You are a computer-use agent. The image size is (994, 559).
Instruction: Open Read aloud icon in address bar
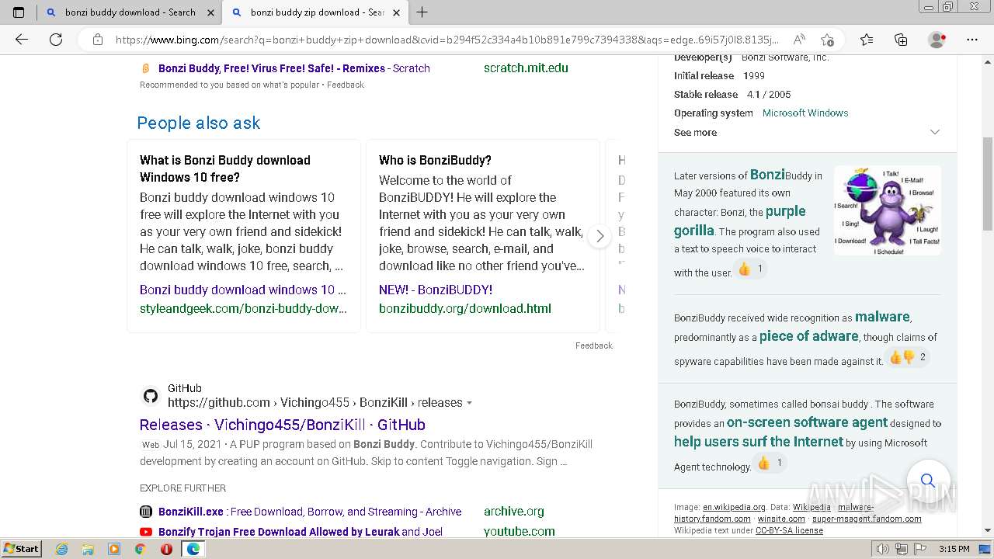(798, 40)
